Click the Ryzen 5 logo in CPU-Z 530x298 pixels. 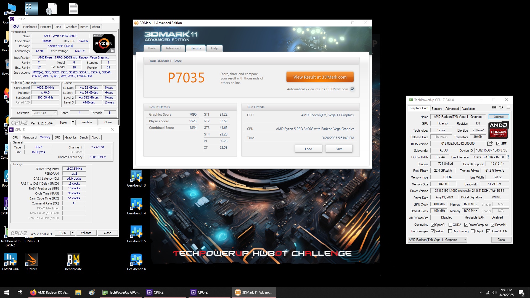(x=104, y=43)
